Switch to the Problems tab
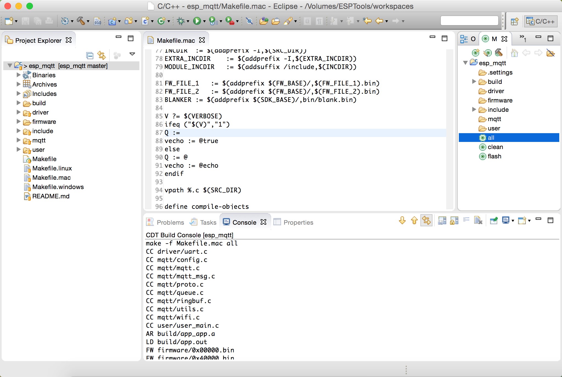The image size is (562, 377). coord(170,222)
